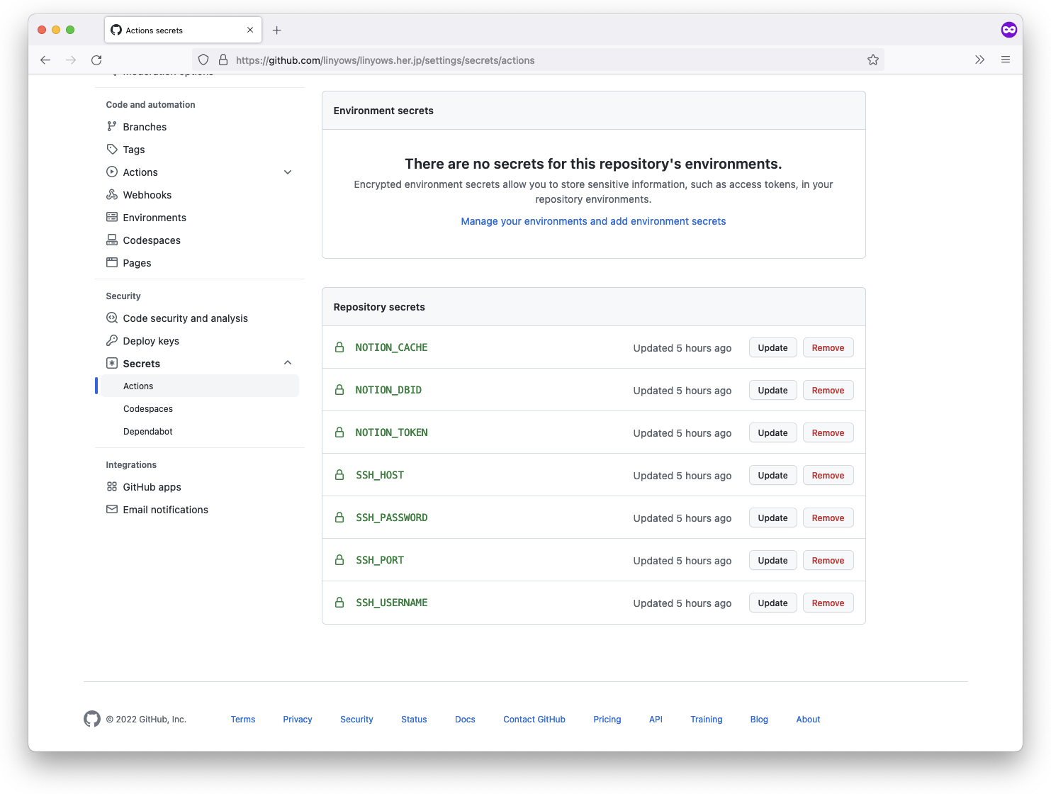Click the Deploy keys icon
The width and height of the screenshot is (1051, 794).
[x=112, y=340]
